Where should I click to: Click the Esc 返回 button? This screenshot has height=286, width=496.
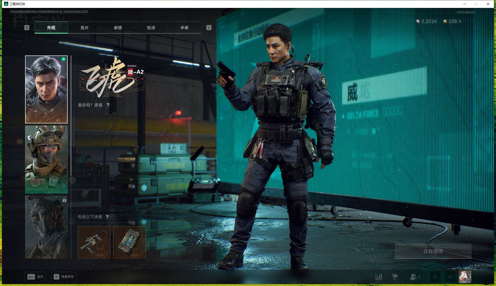(36, 277)
